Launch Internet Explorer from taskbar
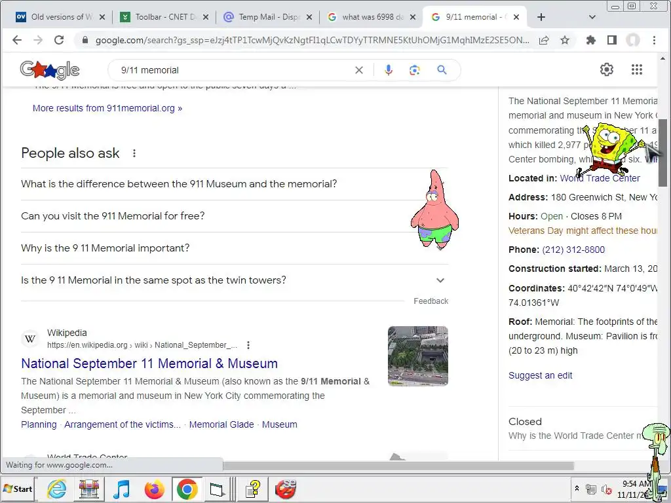Viewport: 671px width, 503px height. 57,489
